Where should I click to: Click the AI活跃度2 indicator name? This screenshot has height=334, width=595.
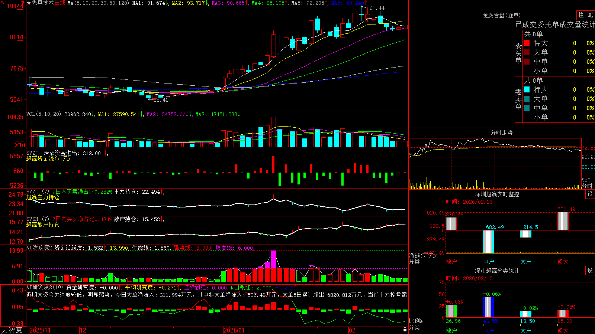(x=39, y=248)
